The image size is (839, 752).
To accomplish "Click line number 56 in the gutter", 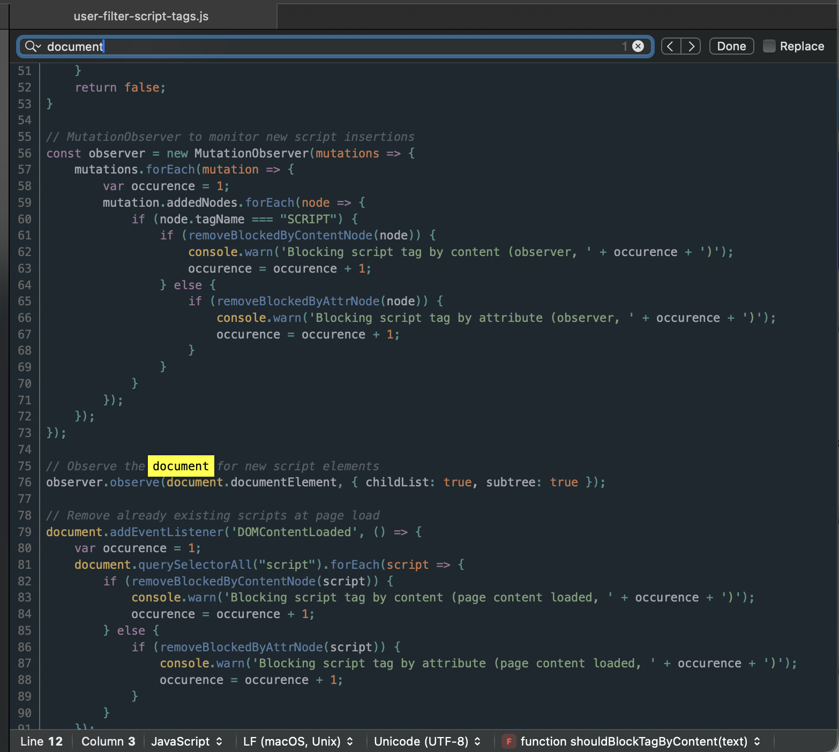I will pos(25,153).
